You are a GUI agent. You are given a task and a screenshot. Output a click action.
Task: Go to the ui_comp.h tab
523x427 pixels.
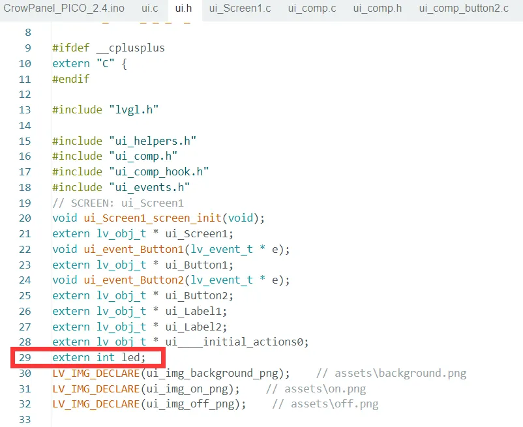tap(377, 10)
